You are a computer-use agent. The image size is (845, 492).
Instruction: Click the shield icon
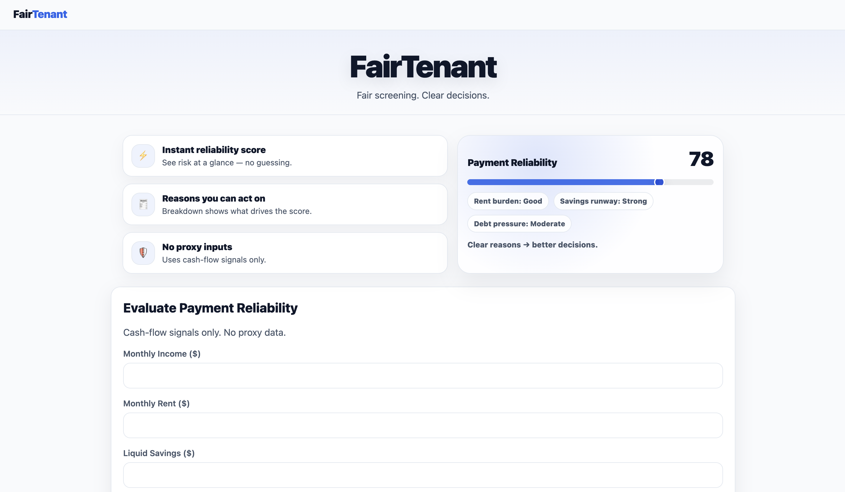[x=143, y=253]
